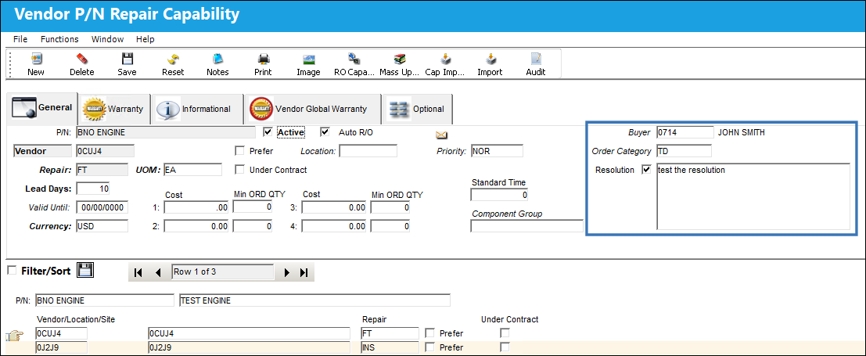Switch to the General tab
The image size is (866, 356).
point(44,108)
